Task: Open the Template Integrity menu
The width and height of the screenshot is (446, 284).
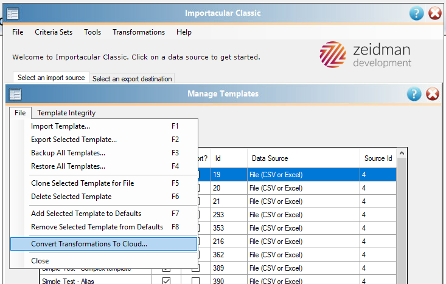Action: tap(66, 112)
